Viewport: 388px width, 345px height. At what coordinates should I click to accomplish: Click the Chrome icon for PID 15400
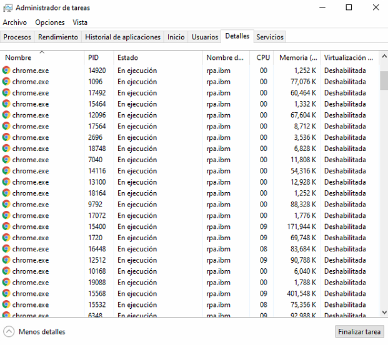(6, 226)
